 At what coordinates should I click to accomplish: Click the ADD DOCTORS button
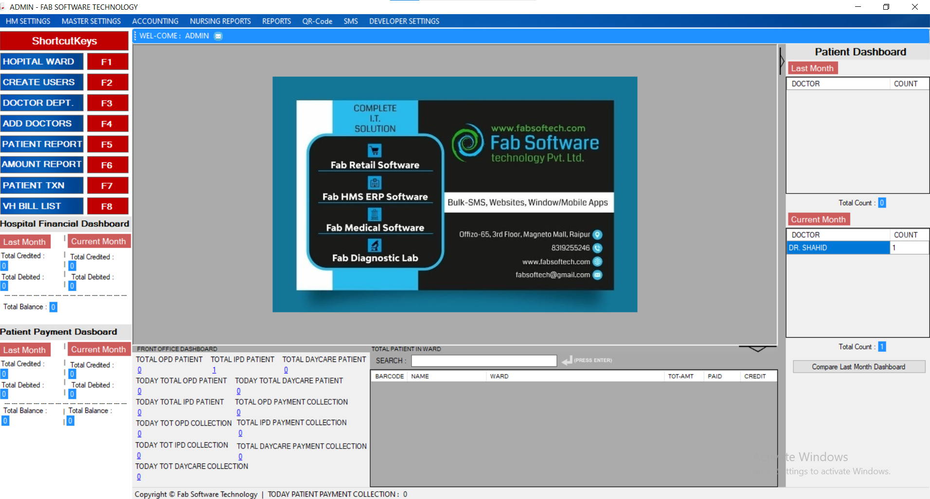42,123
